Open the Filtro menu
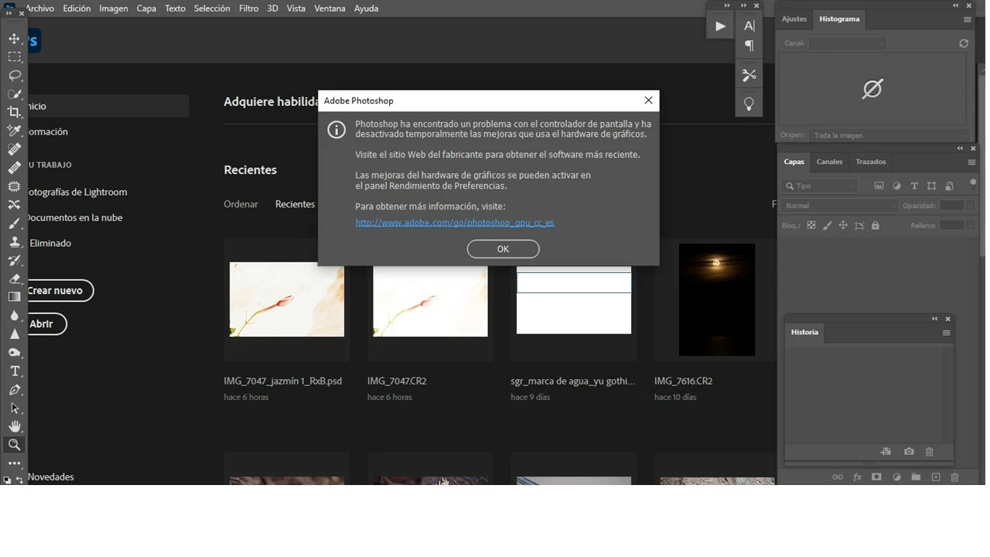This screenshot has width=990, height=557. pos(248,9)
